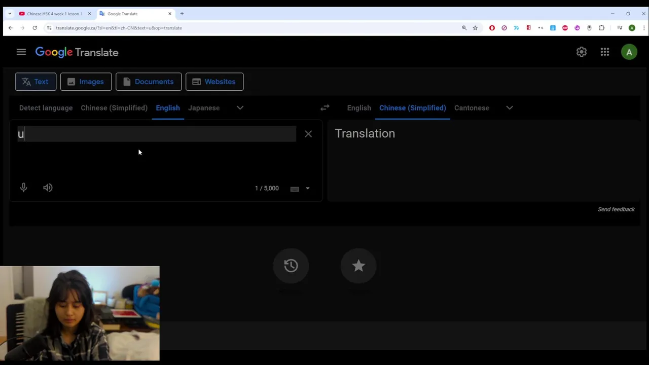The image size is (649, 365).
Task: View site information icon
Action: click(x=49, y=28)
